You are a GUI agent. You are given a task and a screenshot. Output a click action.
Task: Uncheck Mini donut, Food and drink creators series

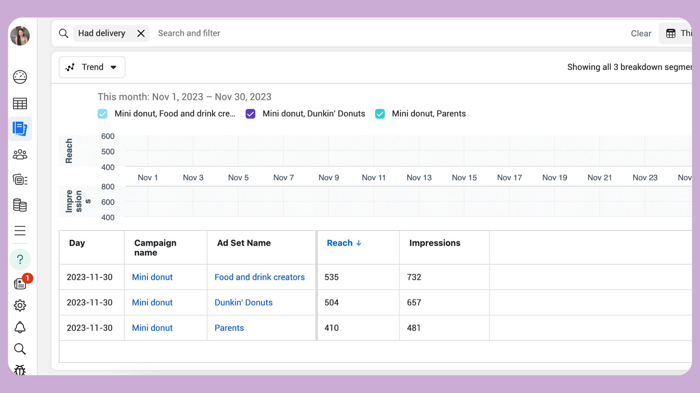tap(102, 114)
